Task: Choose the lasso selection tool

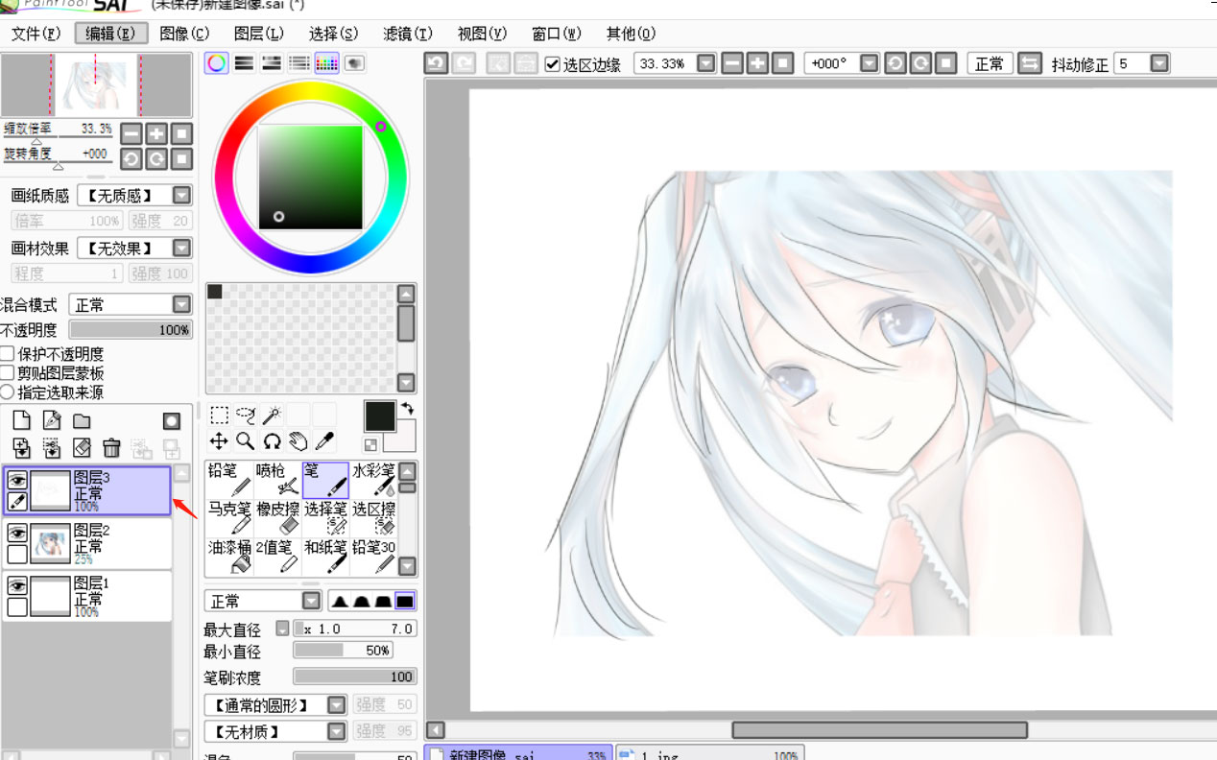Action: (x=246, y=415)
